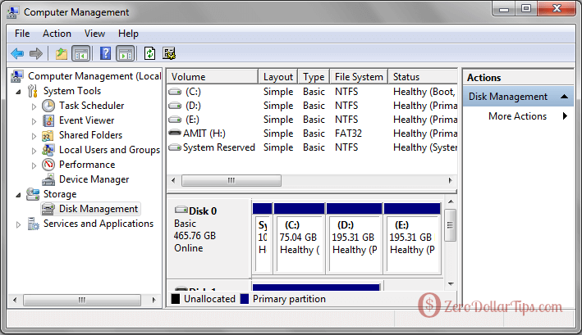Click down arrow of disk view scrollbar
Screen dimensions: 582x335
(451, 284)
